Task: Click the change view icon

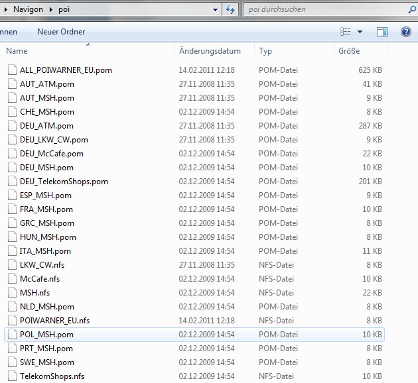Action: [346, 32]
